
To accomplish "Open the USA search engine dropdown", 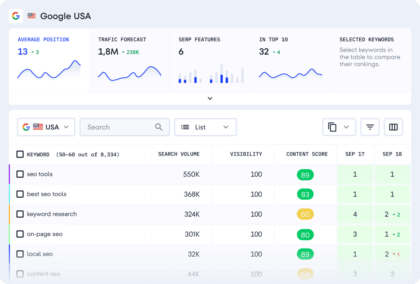I will coord(46,127).
